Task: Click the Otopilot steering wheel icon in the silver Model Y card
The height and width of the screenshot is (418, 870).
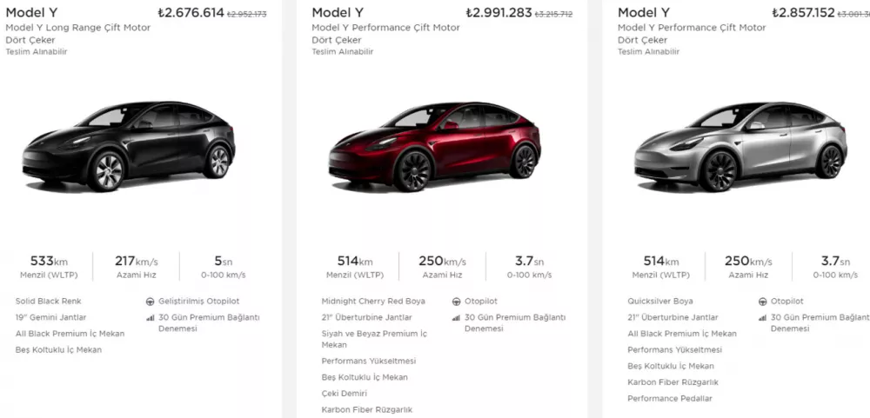Action: point(762,302)
